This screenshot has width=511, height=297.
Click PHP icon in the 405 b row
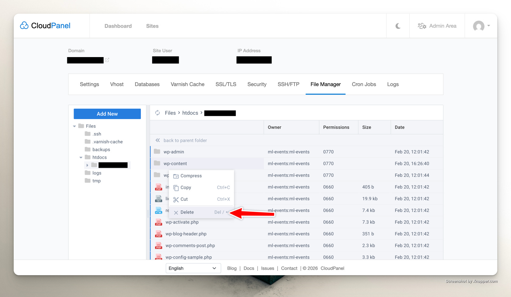coord(158,187)
